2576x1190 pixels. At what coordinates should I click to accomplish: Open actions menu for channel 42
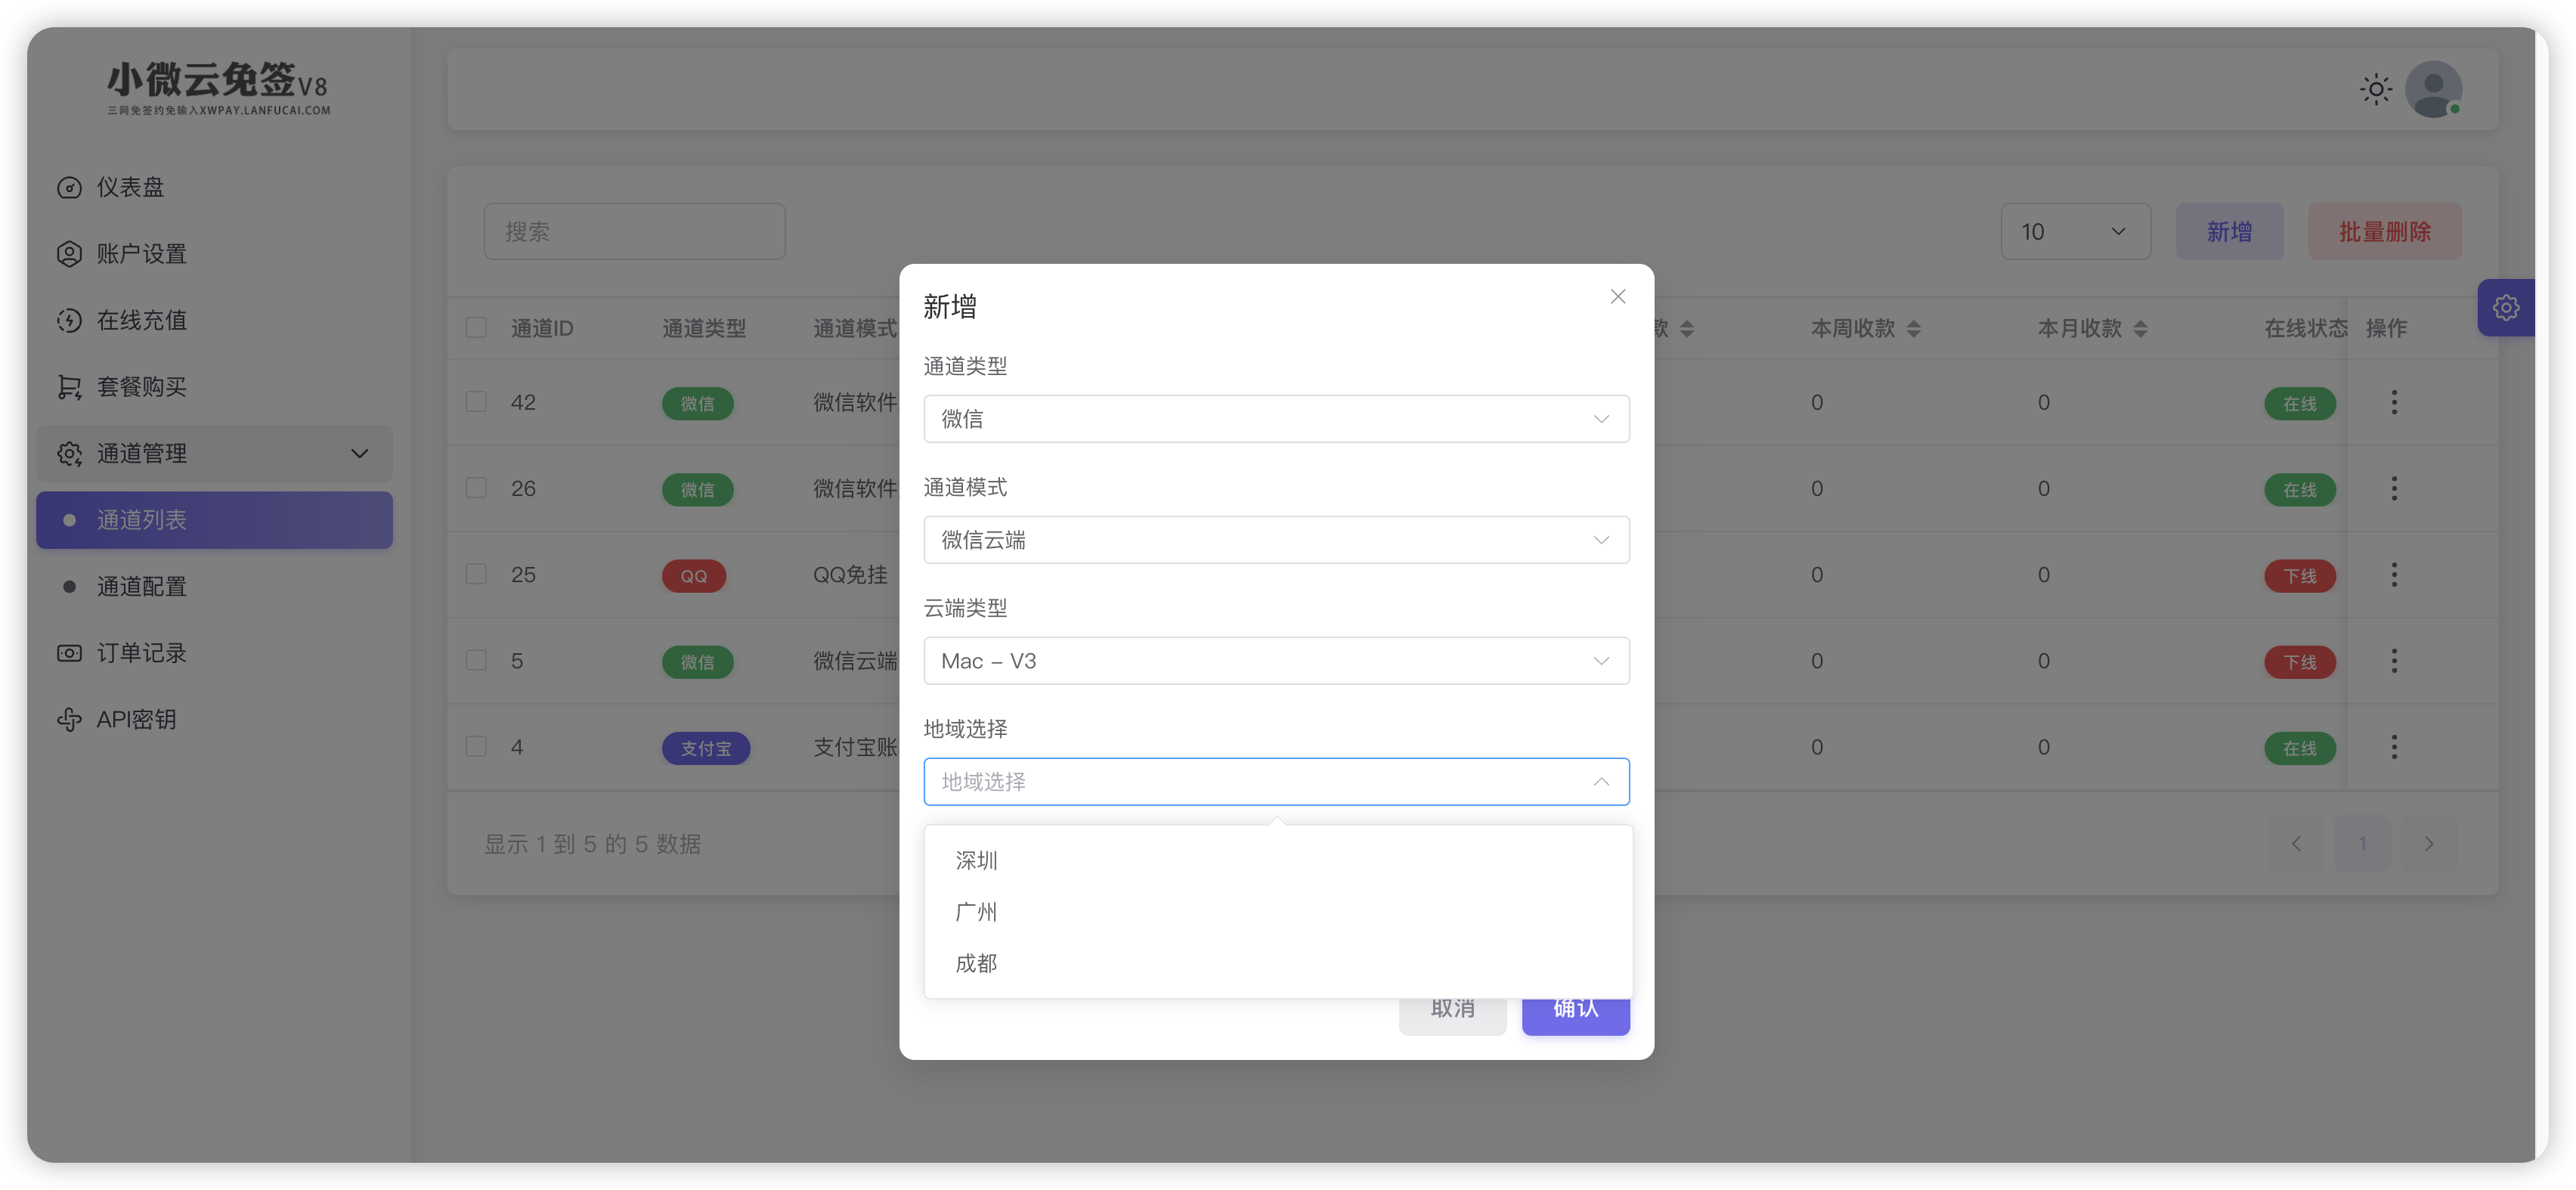(2394, 402)
